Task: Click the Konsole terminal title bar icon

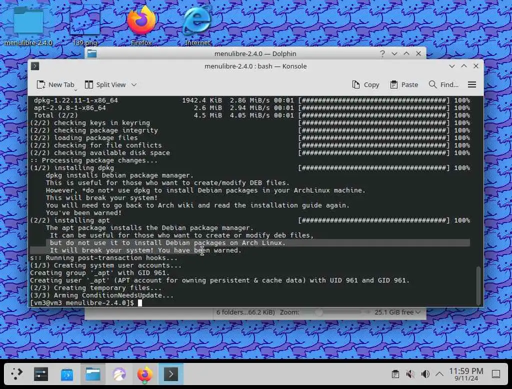Action: (x=35, y=66)
